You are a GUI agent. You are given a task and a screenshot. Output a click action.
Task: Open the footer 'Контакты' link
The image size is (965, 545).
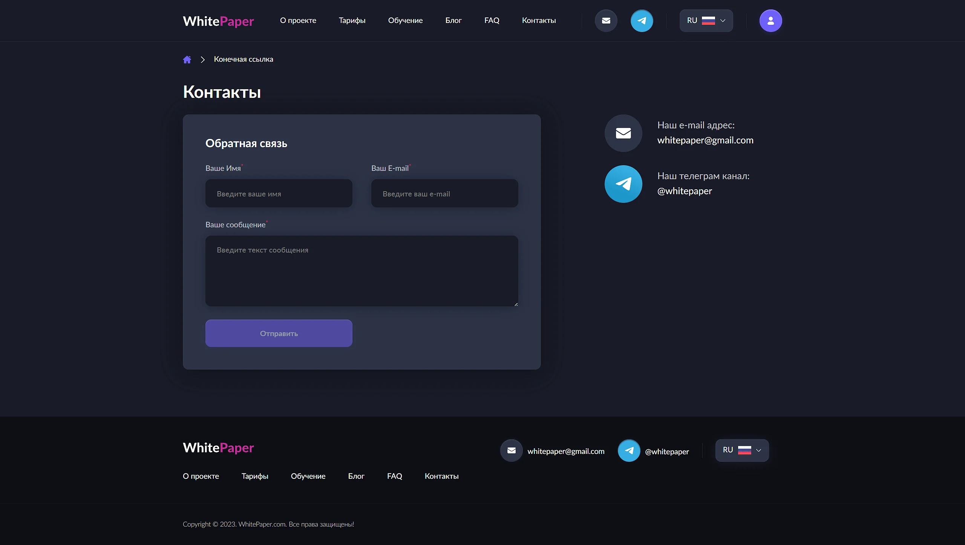click(441, 476)
